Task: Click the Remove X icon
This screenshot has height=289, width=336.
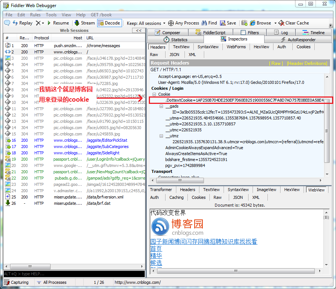Action: click(38, 23)
